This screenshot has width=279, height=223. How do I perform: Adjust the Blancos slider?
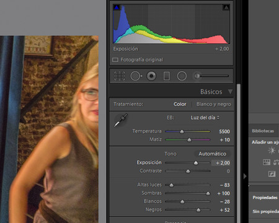182,202
